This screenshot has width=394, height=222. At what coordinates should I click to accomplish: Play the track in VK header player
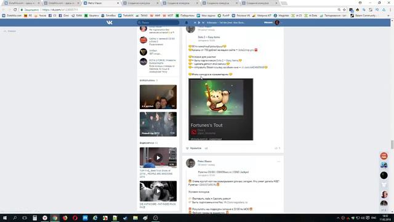tap(199, 22)
